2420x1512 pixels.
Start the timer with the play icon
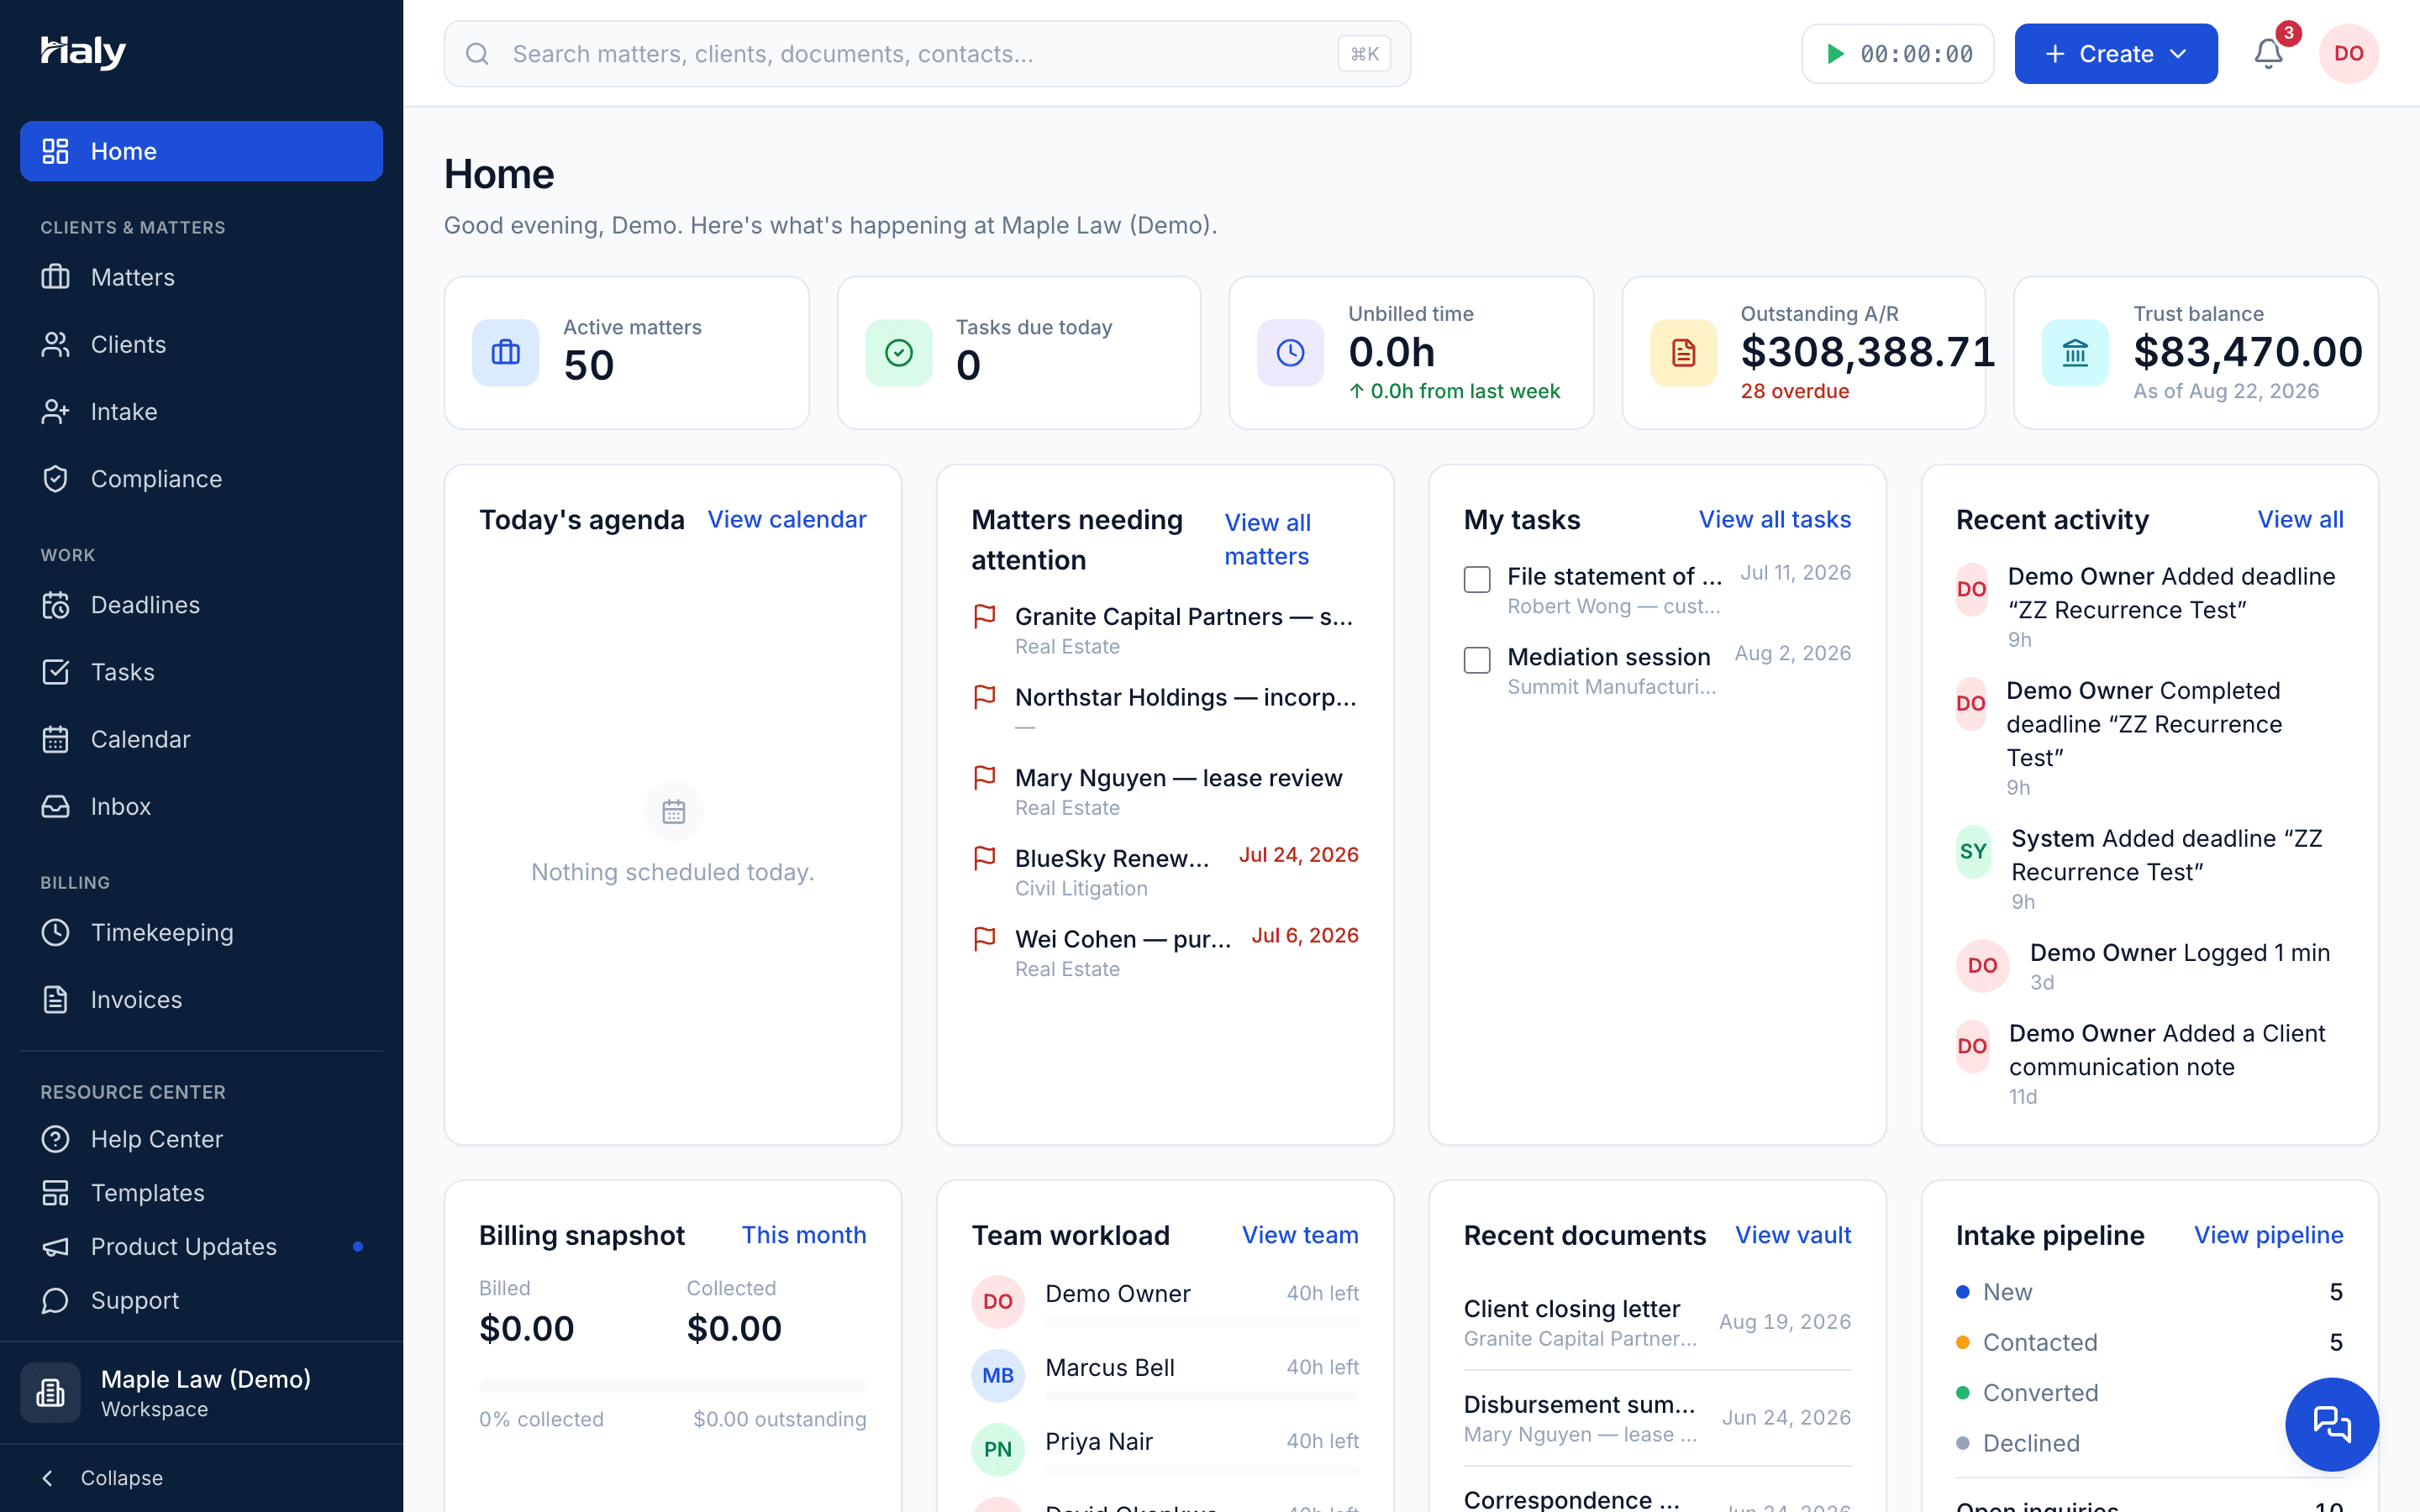click(1835, 54)
